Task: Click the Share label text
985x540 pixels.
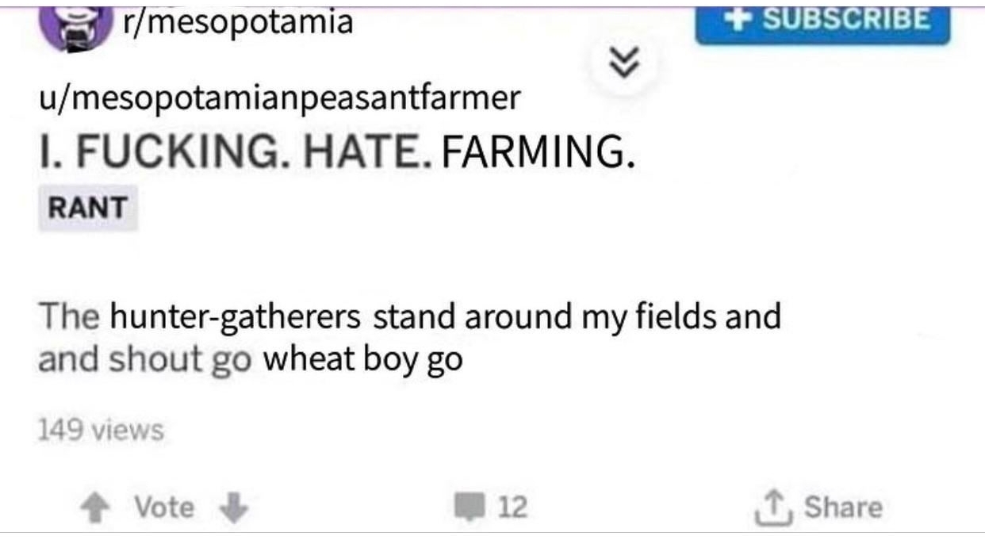Action: pyautogui.click(x=842, y=507)
